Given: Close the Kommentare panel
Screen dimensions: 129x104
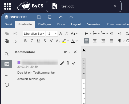Looking at the screenshot, I should click(75, 52).
